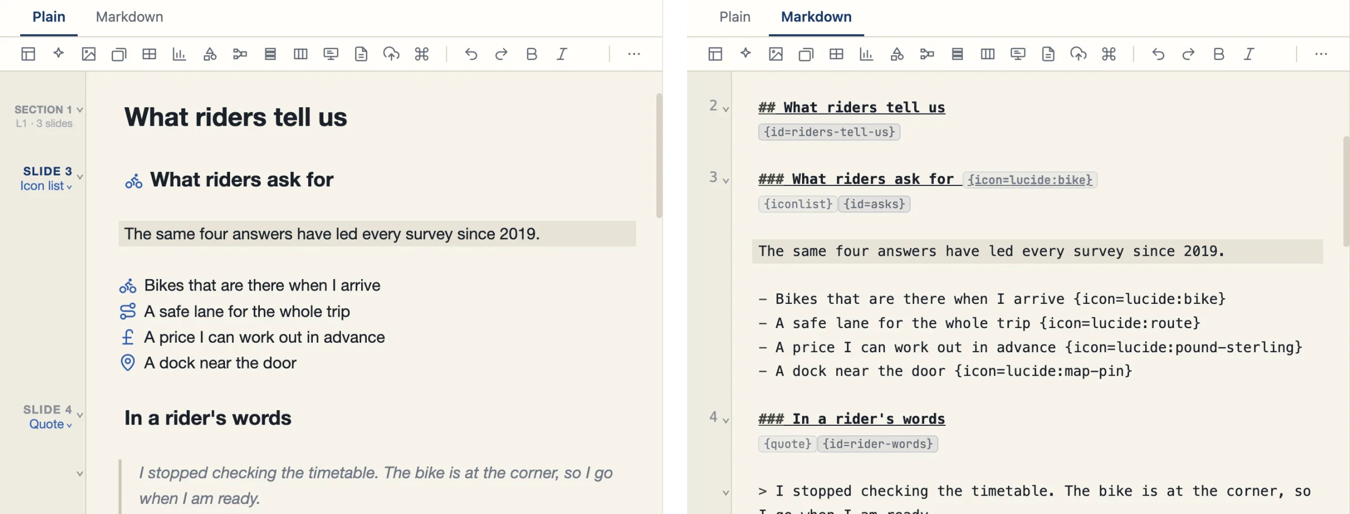Click the left pane vertical scrollbar thumb
The image size is (1350, 514).
tap(659, 156)
